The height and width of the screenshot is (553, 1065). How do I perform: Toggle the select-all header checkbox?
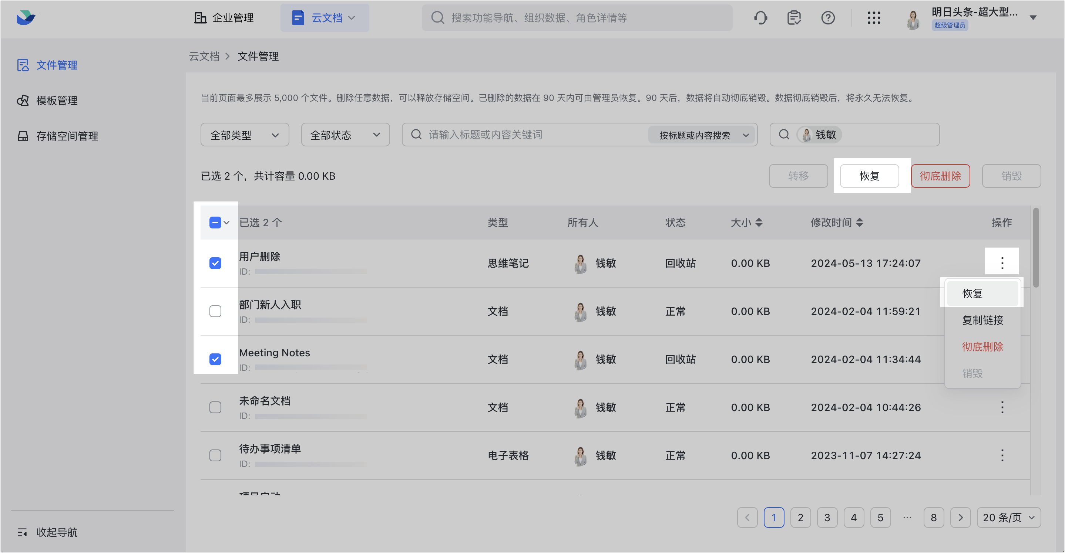(215, 223)
